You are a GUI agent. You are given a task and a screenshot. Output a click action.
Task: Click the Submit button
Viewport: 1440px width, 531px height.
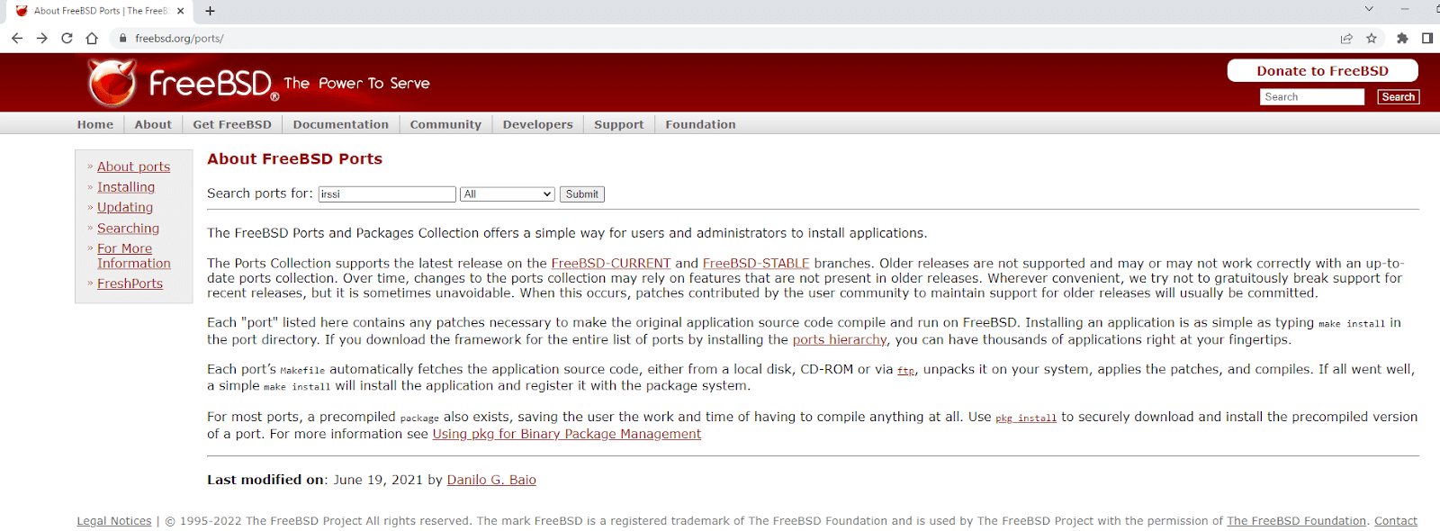click(581, 194)
